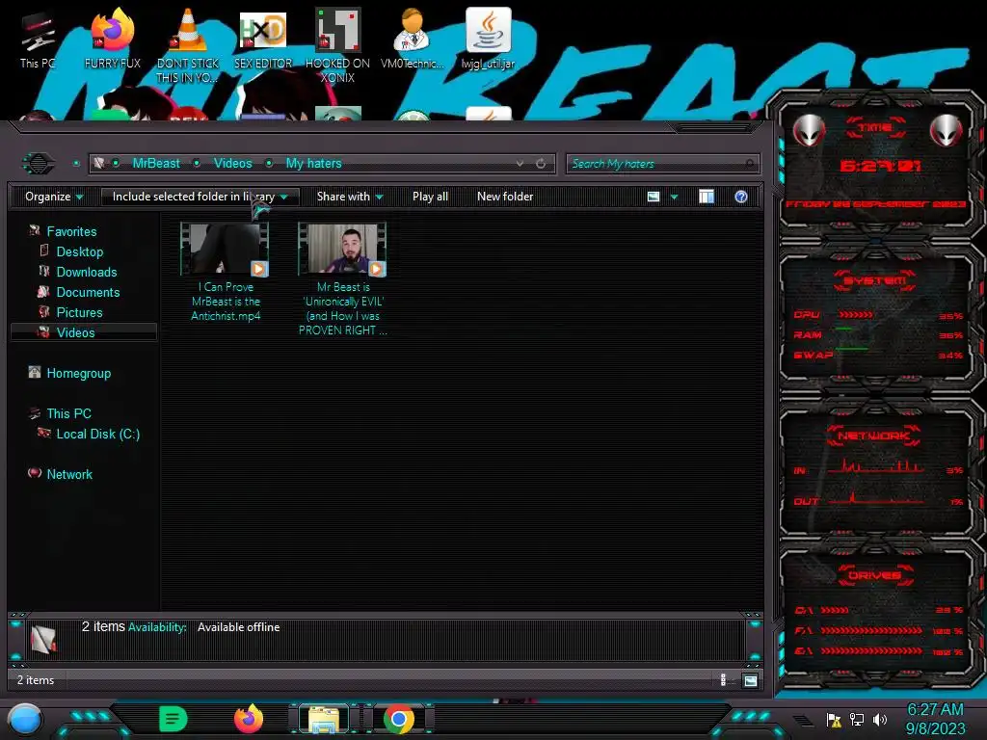
Task: Open more view options arrow
Action: click(674, 197)
